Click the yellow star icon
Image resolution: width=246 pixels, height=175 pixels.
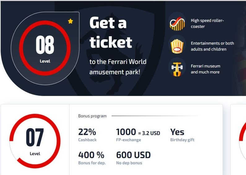(71, 21)
